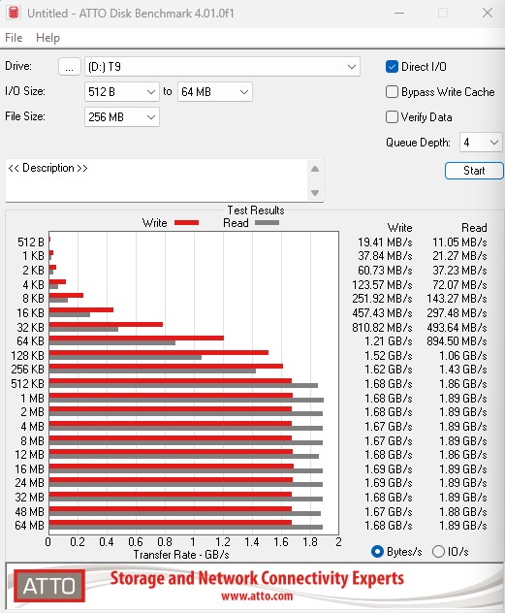Click the Storage and Network Connectivity Experts banner
This screenshot has width=505, height=613.
tap(257, 579)
